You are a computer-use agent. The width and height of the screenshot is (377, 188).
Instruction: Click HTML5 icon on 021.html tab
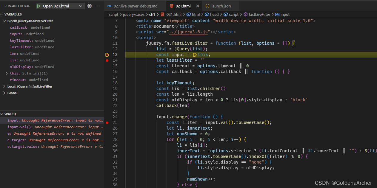(172, 6)
